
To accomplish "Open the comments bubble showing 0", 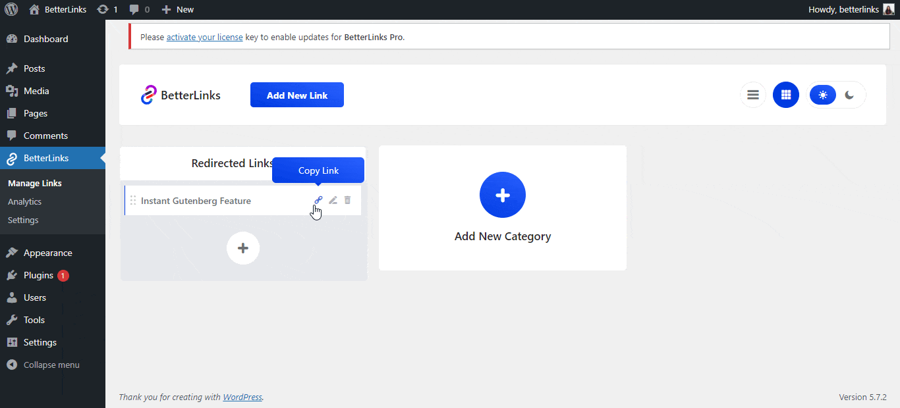I will tap(139, 9).
